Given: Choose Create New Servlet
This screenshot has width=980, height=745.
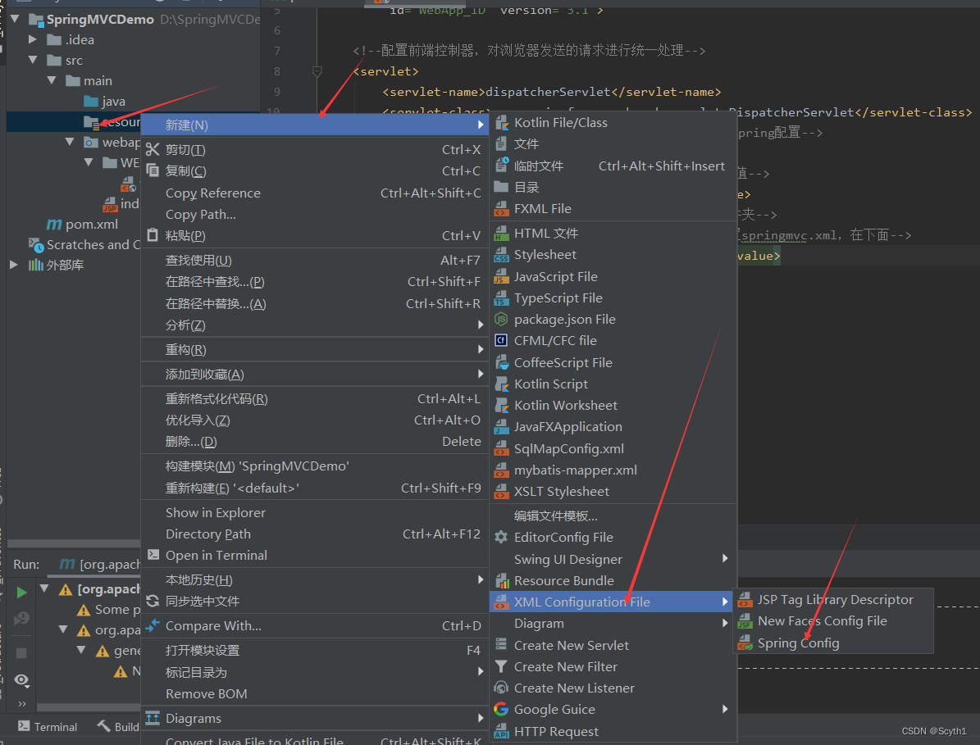Looking at the screenshot, I should point(613,645).
